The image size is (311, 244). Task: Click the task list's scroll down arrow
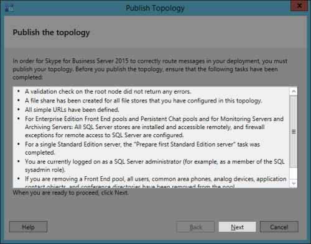(x=294, y=183)
